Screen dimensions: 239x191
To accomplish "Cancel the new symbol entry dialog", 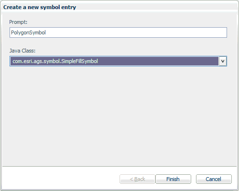I will [214, 179].
